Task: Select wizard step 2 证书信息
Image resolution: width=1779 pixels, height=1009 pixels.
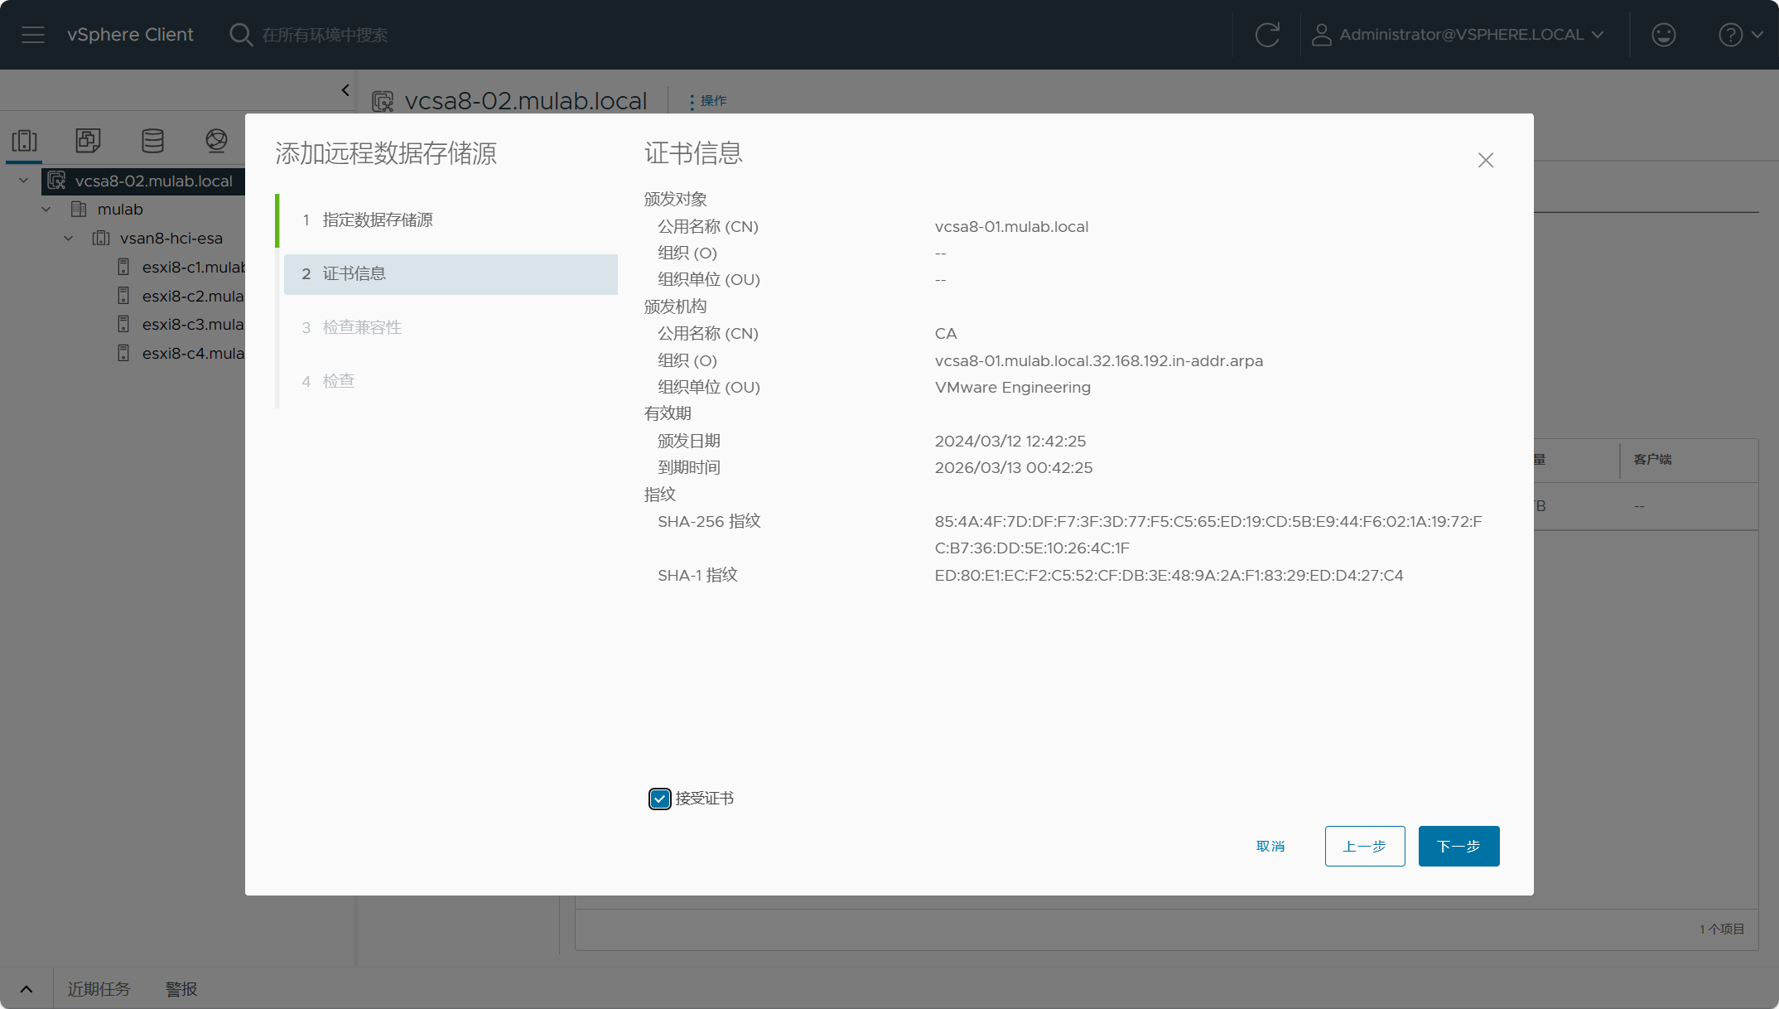Action: 451,274
